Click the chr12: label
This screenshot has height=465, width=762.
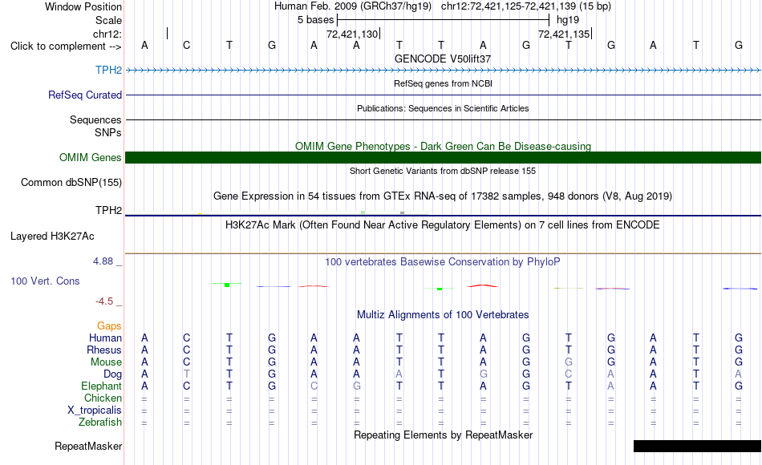pos(107,34)
